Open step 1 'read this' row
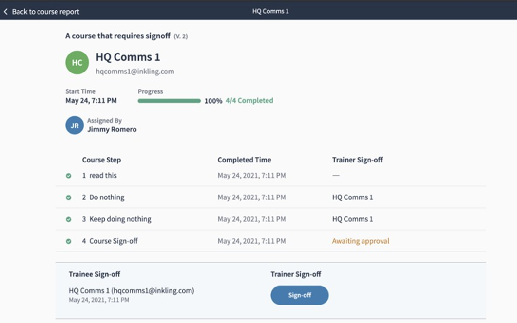The width and height of the screenshot is (517, 323). tap(103, 175)
